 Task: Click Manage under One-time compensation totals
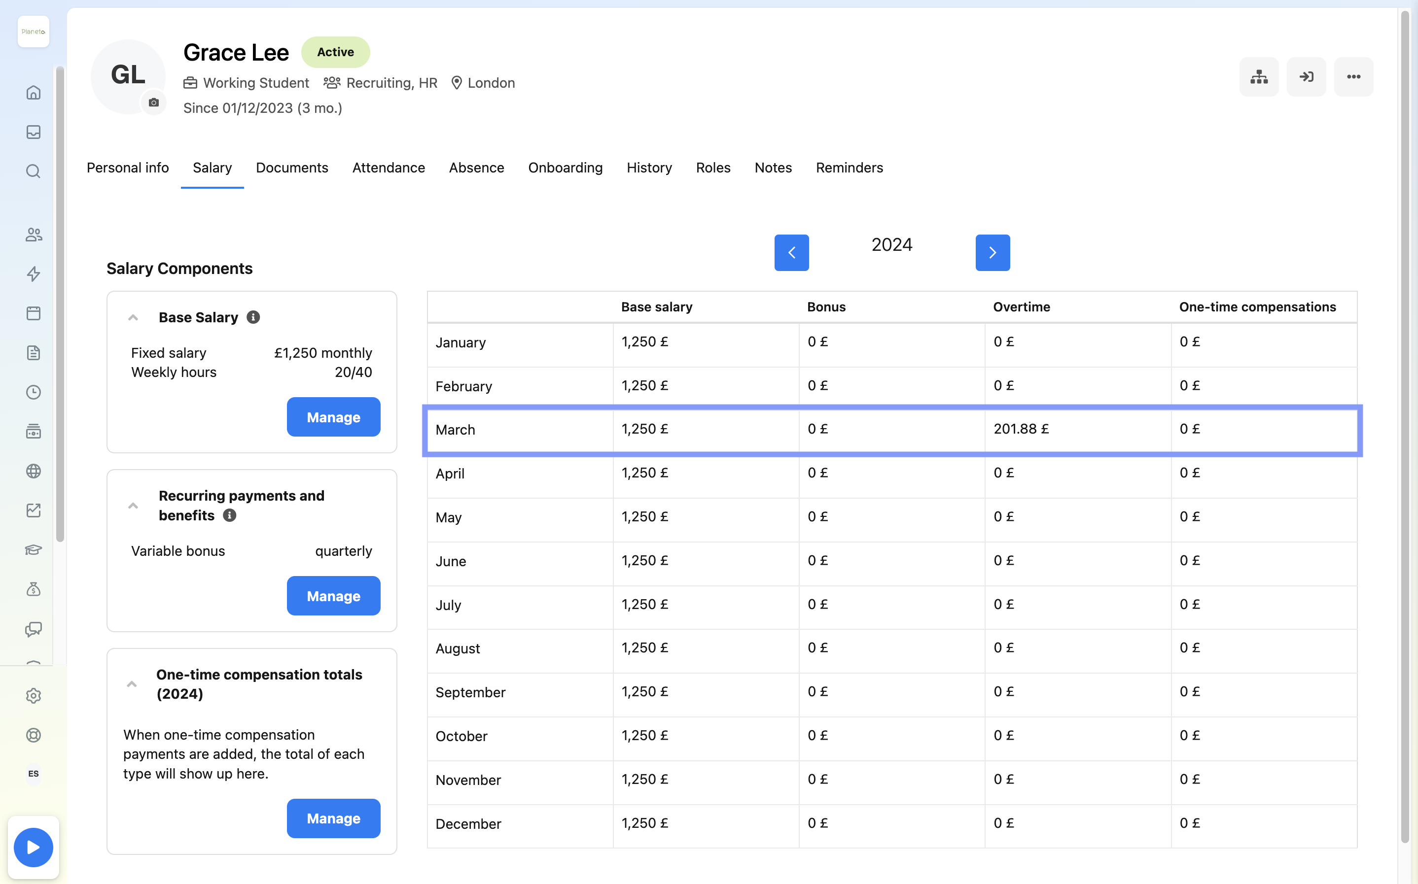[x=333, y=818]
